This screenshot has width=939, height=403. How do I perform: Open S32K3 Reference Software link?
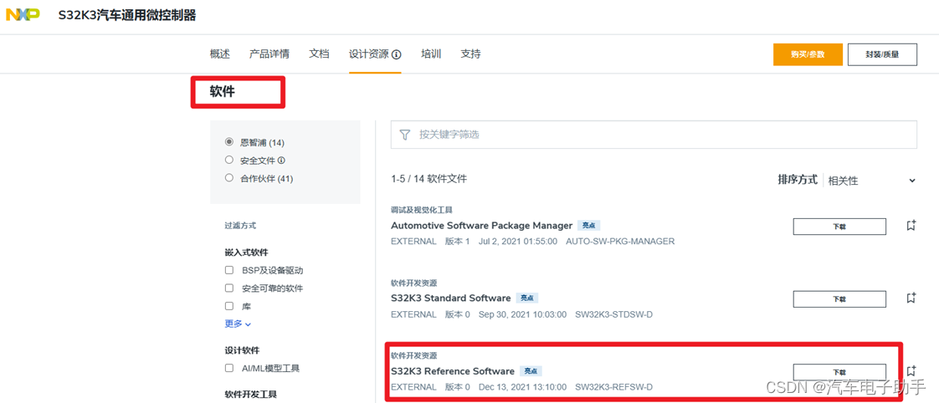(x=452, y=370)
